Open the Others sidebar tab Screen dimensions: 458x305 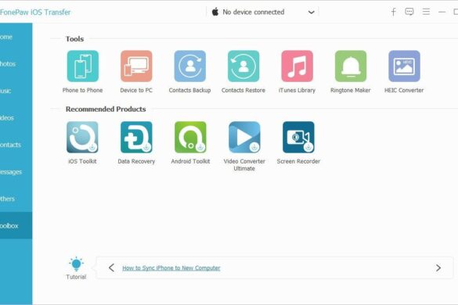click(16, 199)
